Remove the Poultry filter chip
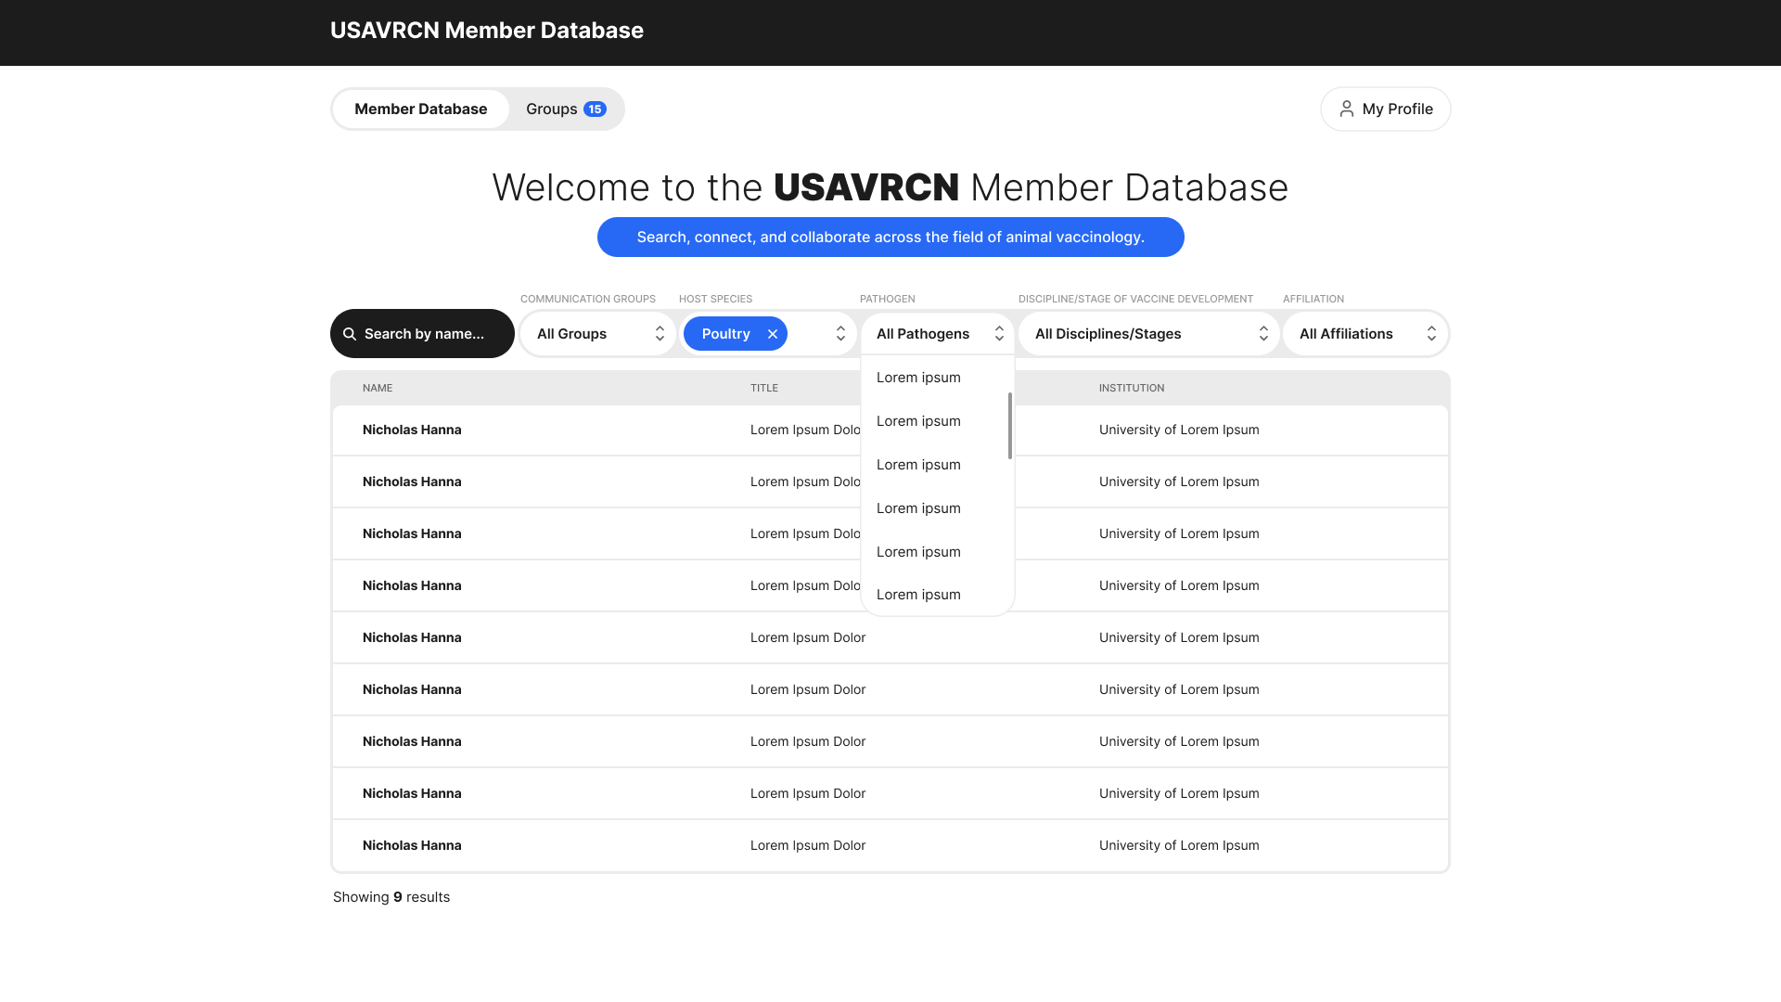Screen dimensions: 1781x1002 pyautogui.click(x=773, y=334)
